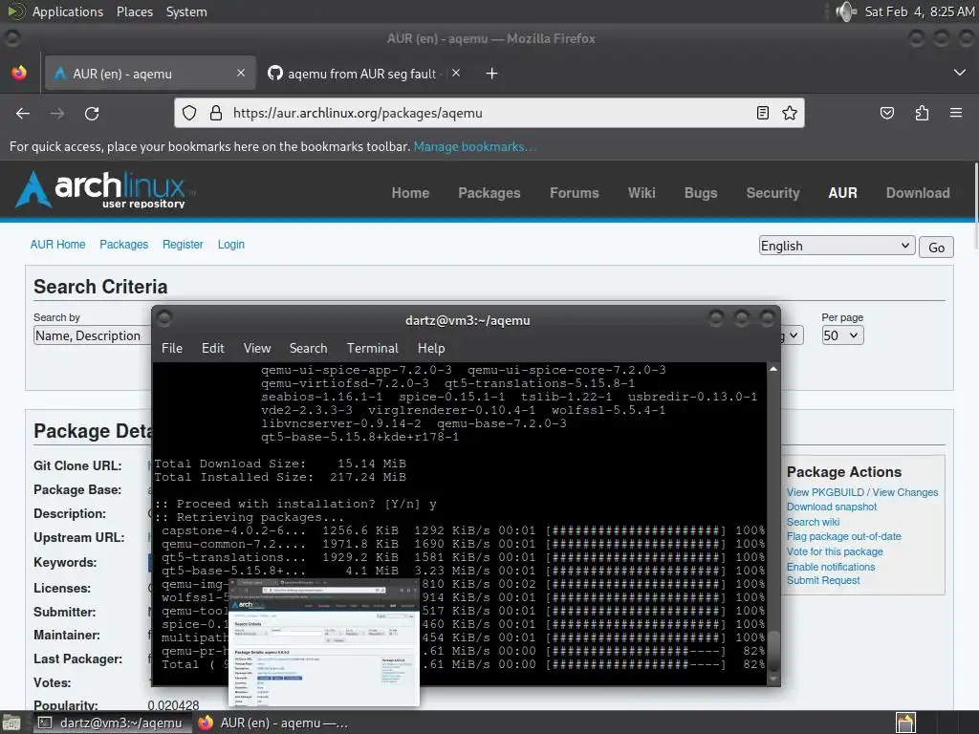Switch to the aqemu from AUR seg fault tab

pos(362,74)
